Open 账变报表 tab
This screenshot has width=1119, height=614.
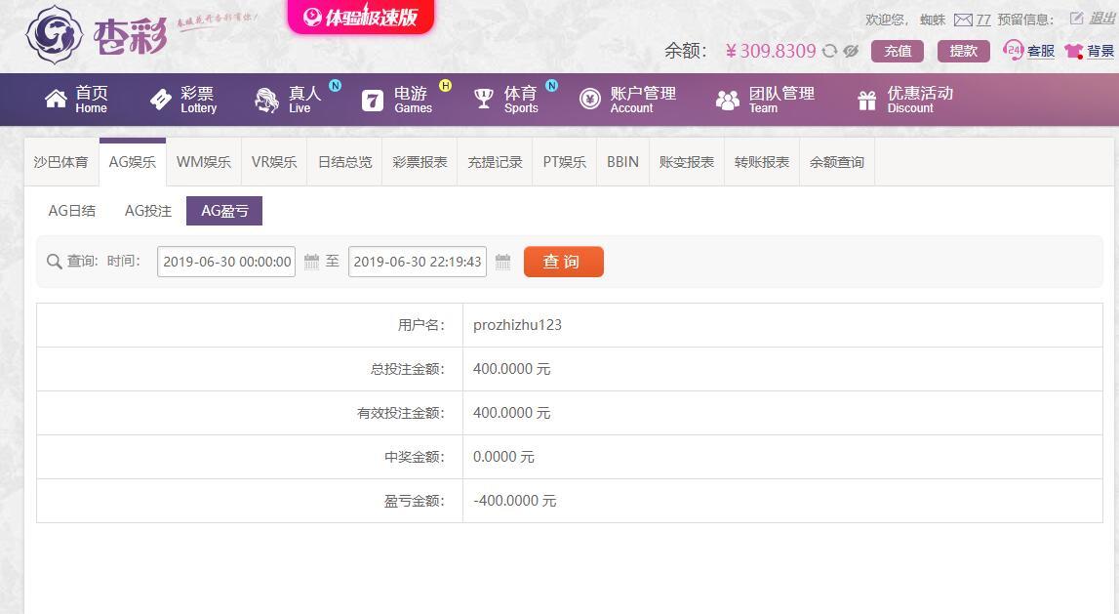click(687, 162)
